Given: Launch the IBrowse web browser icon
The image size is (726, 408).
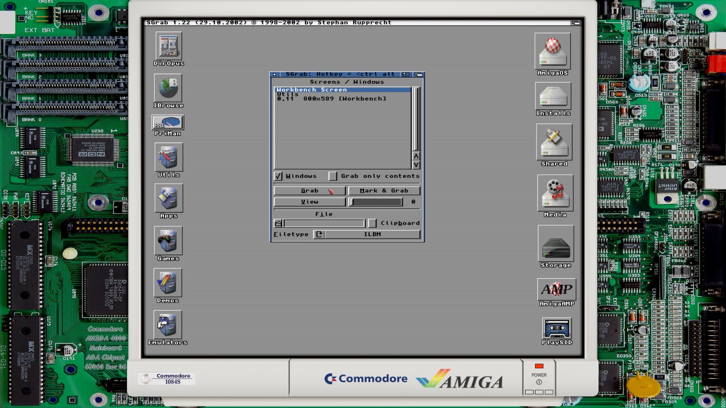Looking at the screenshot, I should (168, 88).
